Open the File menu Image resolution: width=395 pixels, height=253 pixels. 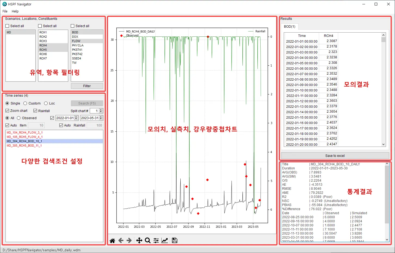click(x=5, y=11)
